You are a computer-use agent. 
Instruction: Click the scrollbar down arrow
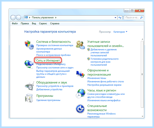tap(142, 116)
